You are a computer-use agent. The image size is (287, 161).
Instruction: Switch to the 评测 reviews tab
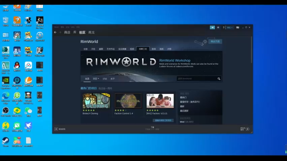[169, 49]
